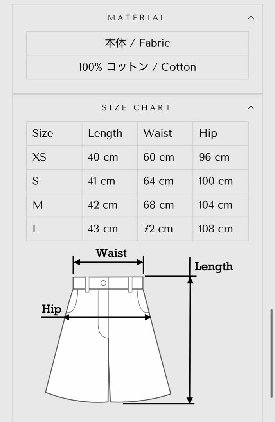Click the 68 cm waist cell
The width and height of the screenshot is (275, 422).
tap(158, 205)
